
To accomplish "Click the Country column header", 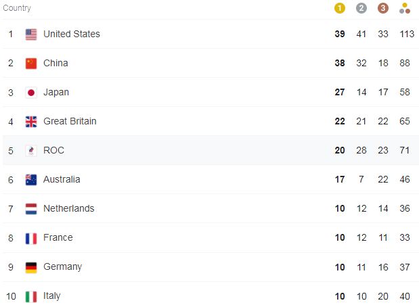I will [17, 8].
